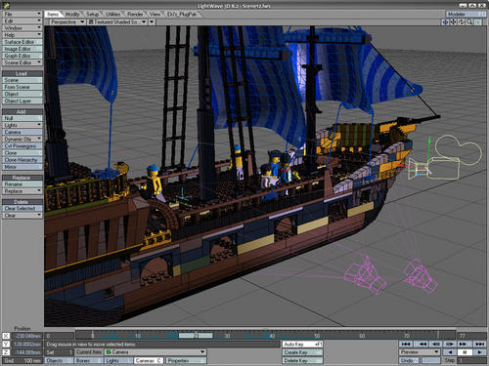Jump to the last frame
The image size is (489, 366).
(479, 344)
